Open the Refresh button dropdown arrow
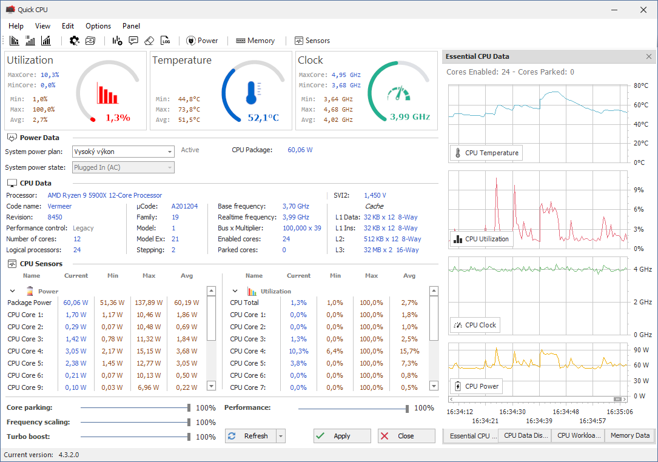The image size is (658, 462). pos(280,436)
